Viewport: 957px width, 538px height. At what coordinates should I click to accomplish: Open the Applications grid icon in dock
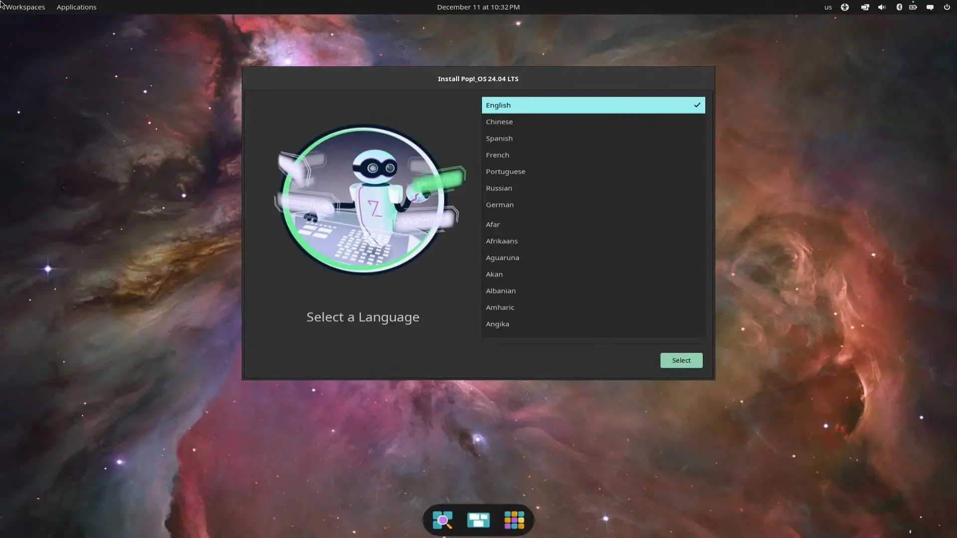[514, 520]
